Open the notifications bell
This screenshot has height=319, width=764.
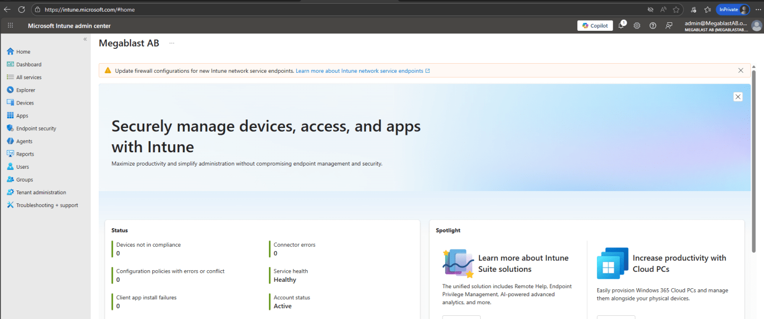tap(621, 25)
